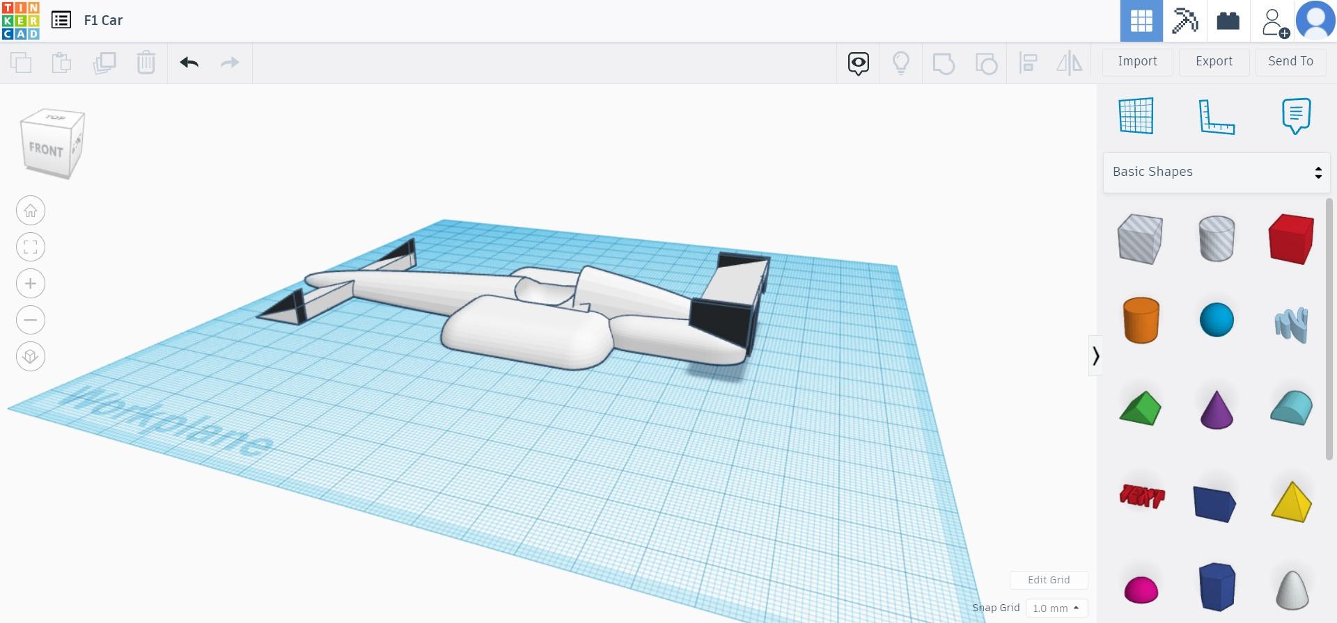Open the Basic Shapes category dropdown

click(1217, 172)
